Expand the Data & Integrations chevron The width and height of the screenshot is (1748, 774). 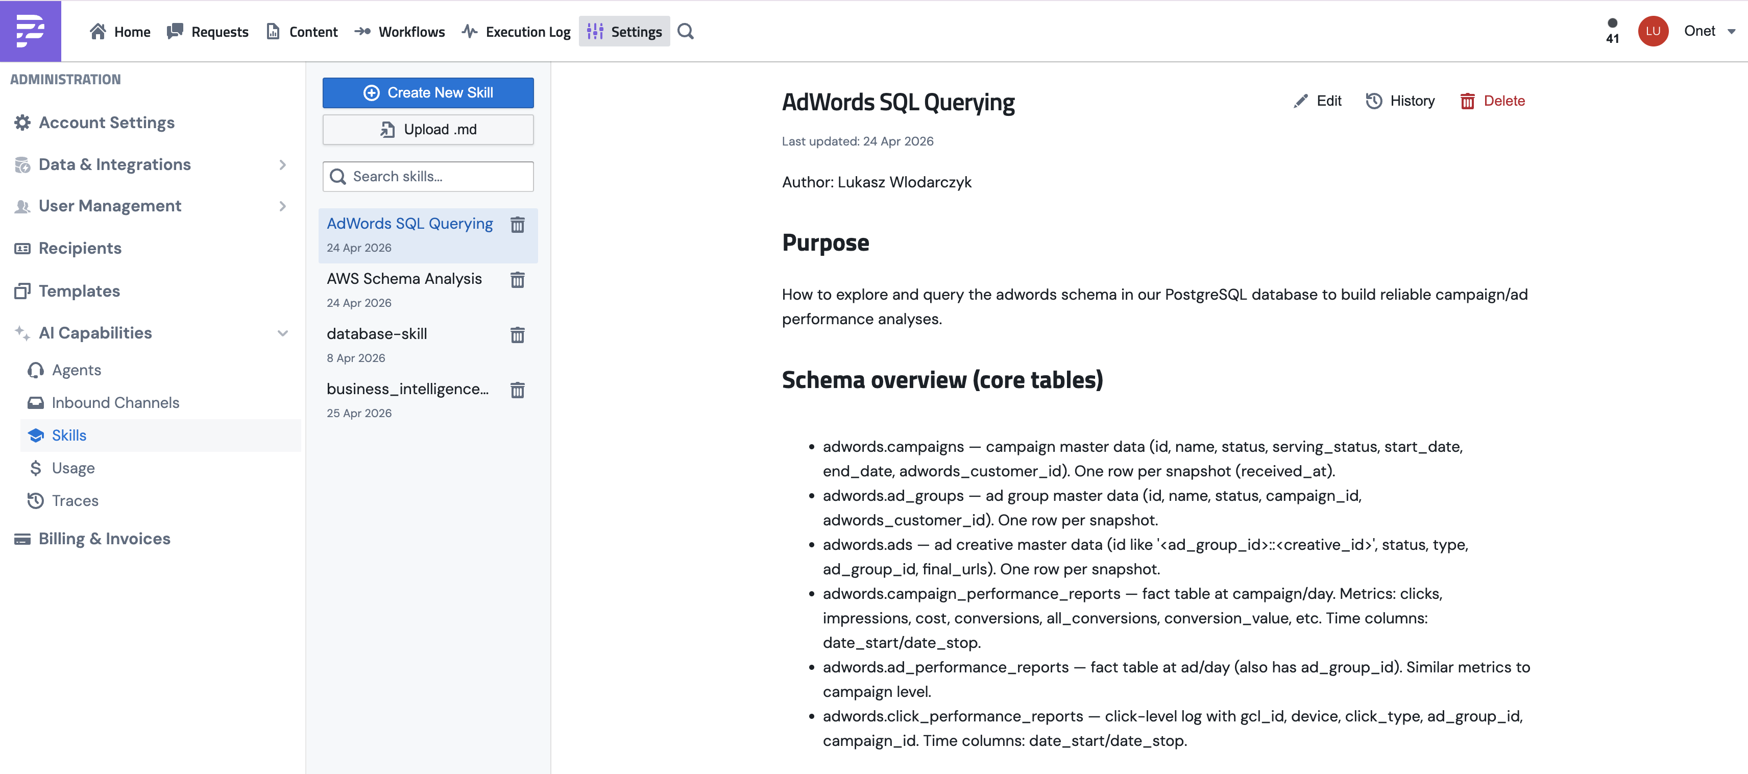[282, 165]
